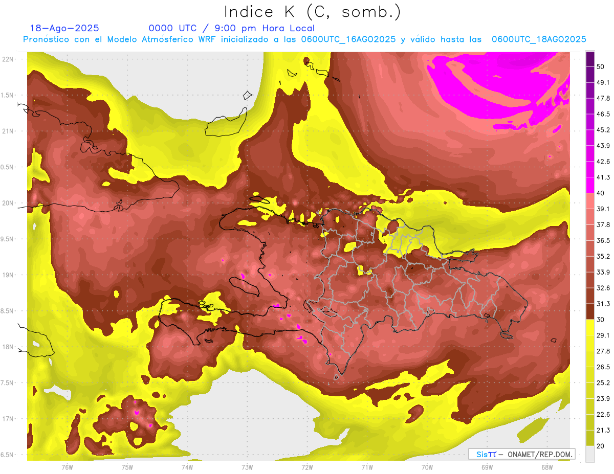Pick the yellow legend band between 29.1 and 30

click(590, 327)
